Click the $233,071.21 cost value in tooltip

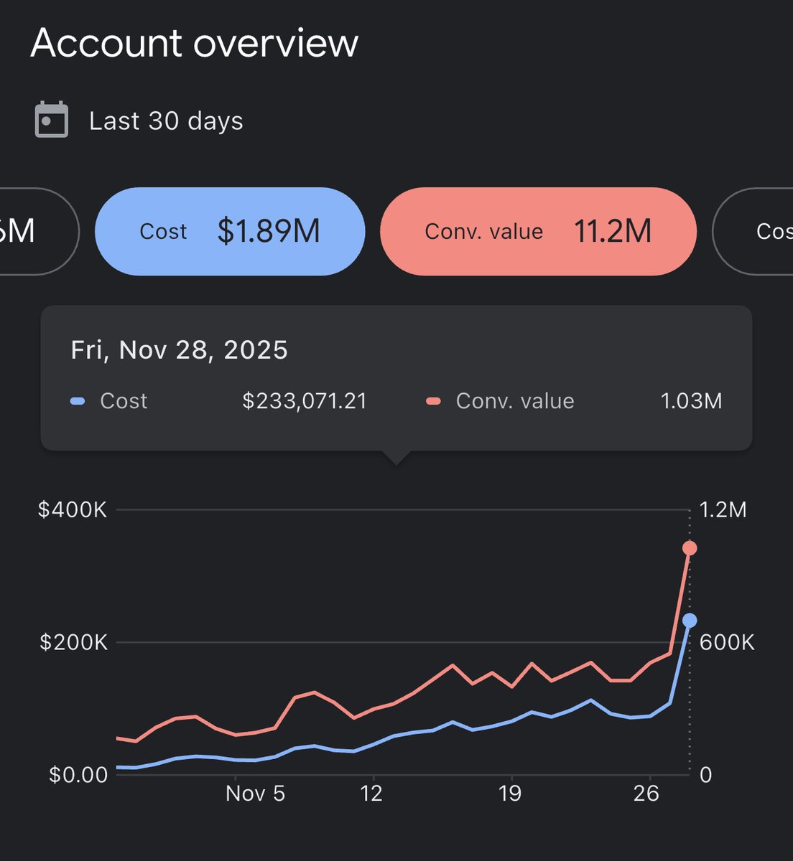(x=305, y=401)
